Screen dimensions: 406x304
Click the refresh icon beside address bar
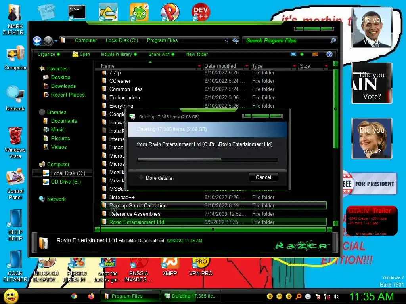[236, 41]
